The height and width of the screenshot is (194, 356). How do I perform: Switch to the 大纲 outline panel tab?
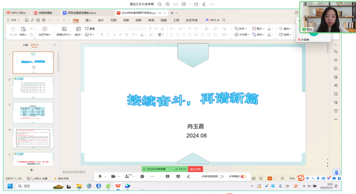(x=25, y=45)
